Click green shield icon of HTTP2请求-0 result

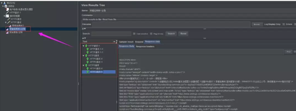(x=88, y=59)
